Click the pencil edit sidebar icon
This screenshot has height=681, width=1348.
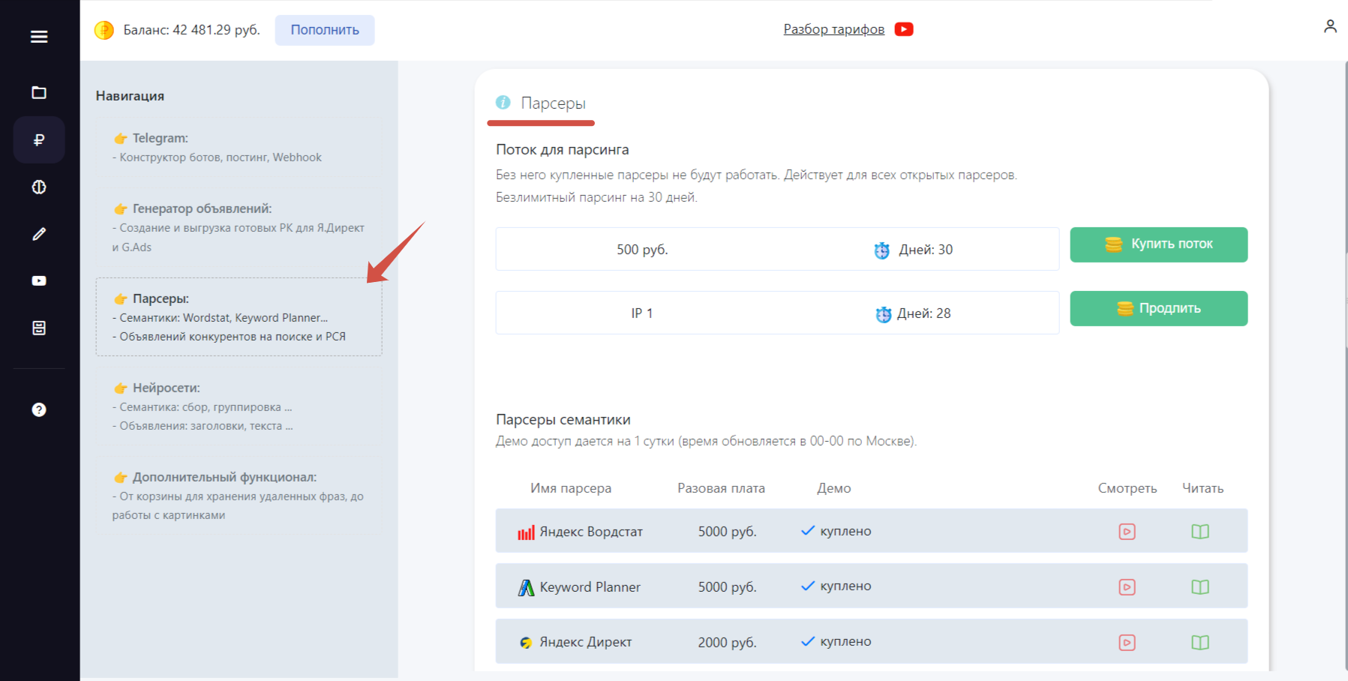(x=39, y=234)
